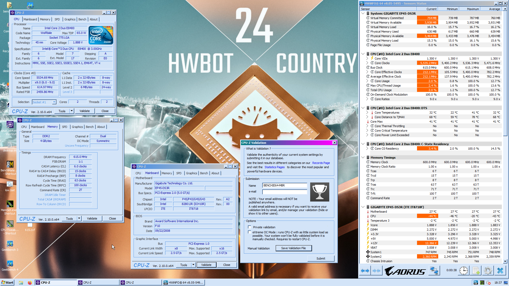Click Tools button in top CPU-Z window
509x286 pixels.
(x=62, y=111)
